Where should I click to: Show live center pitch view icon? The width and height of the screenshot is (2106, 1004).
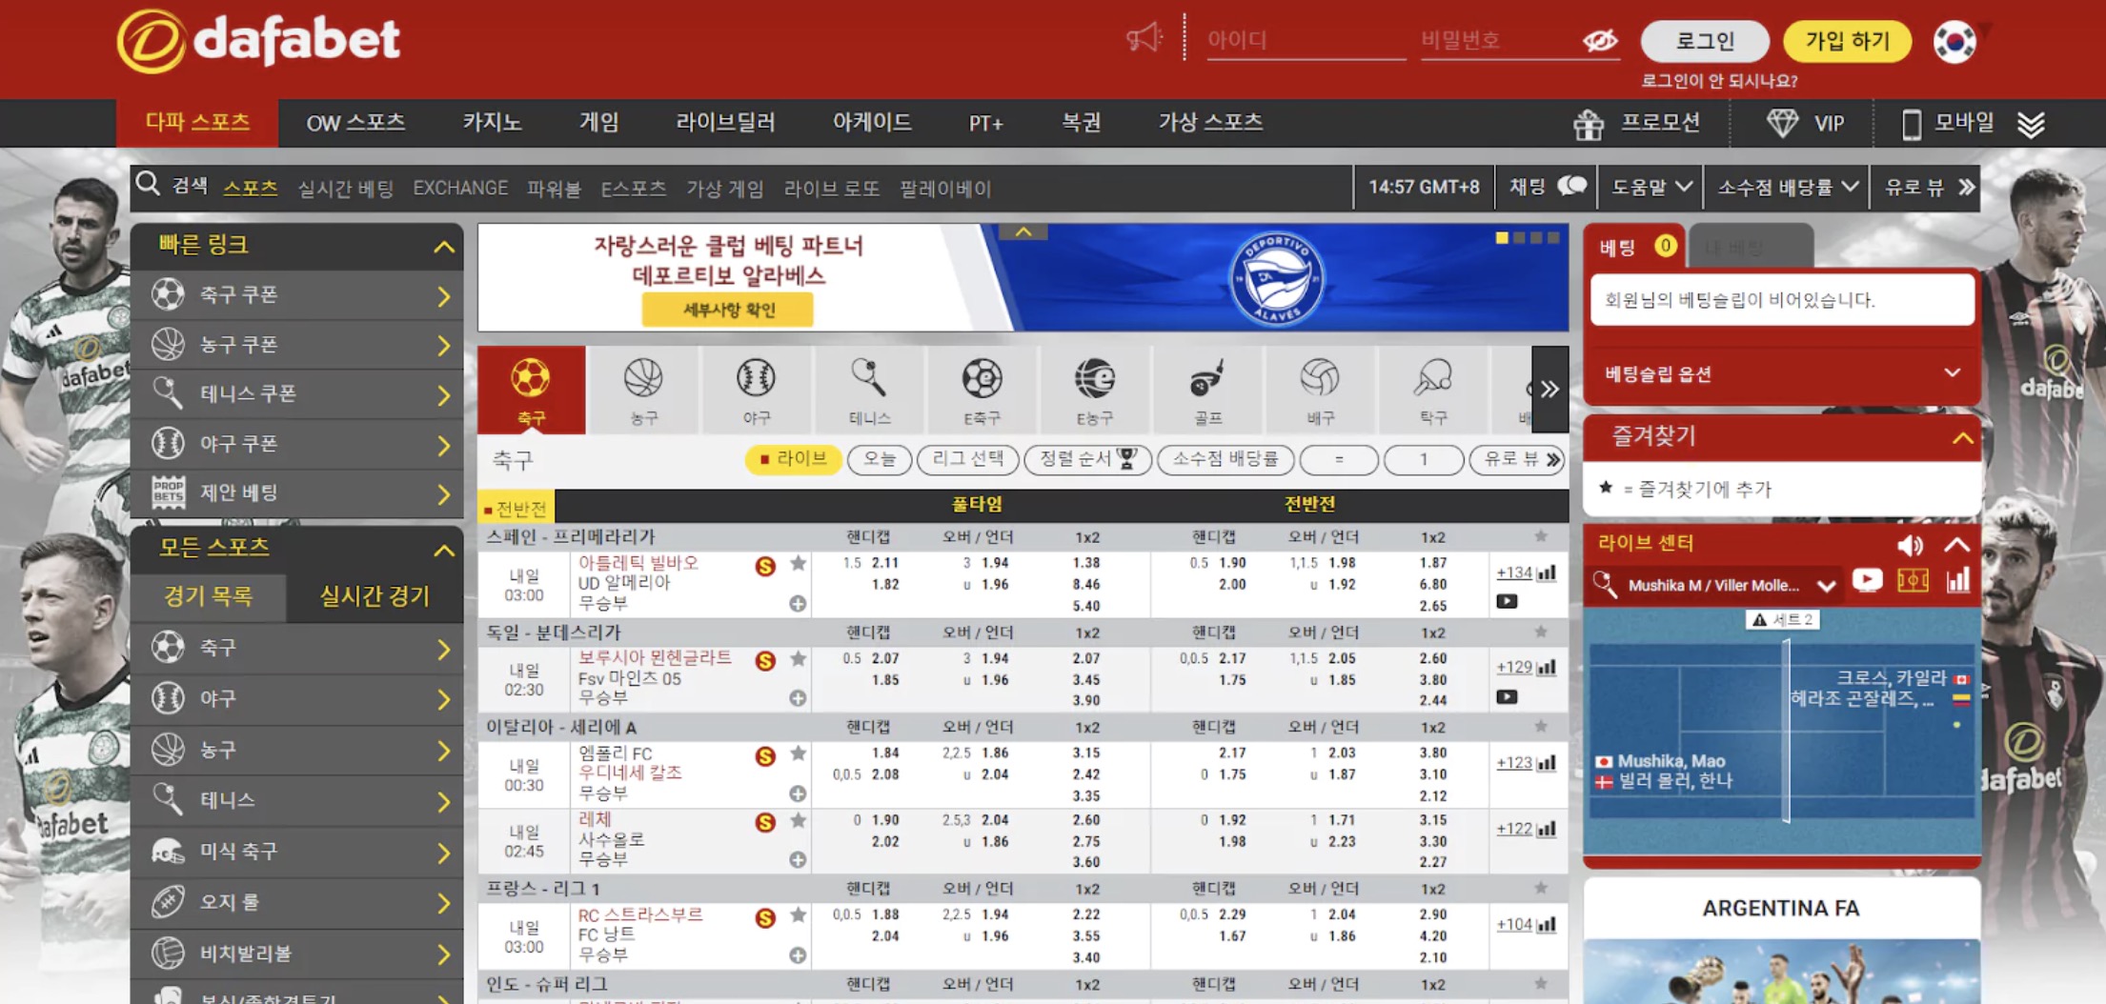[1913, 580]
